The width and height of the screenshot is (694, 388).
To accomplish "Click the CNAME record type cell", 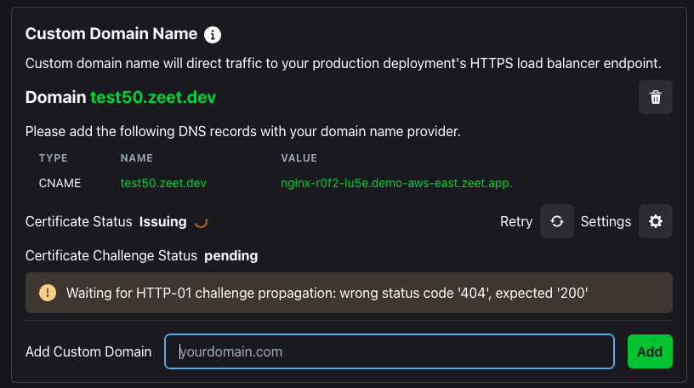I will coord(60,183).
